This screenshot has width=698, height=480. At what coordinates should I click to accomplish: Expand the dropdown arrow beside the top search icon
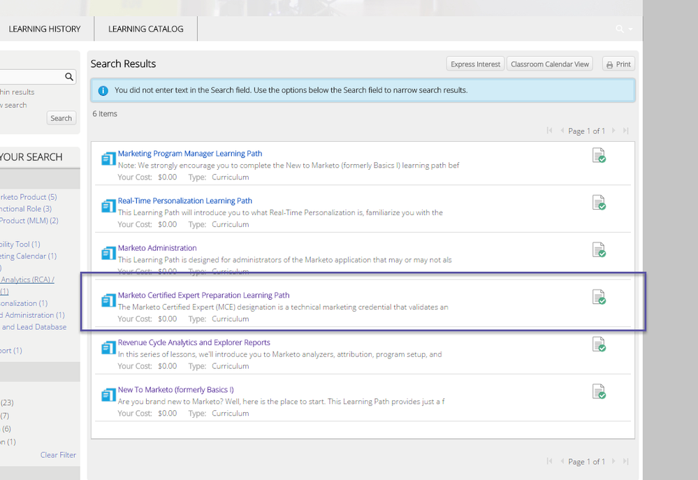pos(630,29)
